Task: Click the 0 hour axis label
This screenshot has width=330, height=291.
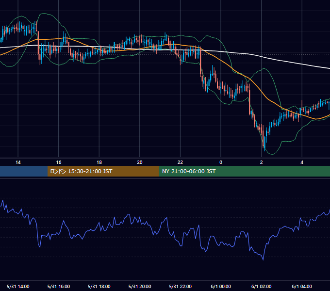Action: point(221,162)
